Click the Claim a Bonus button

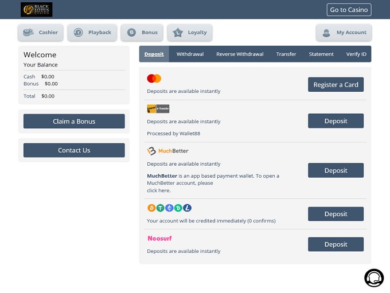(x=74, y=122)
